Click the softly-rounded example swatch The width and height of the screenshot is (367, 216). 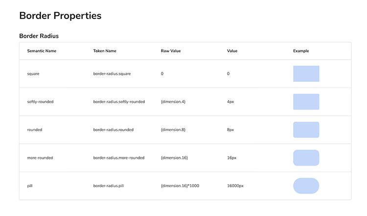click(306, 102)
